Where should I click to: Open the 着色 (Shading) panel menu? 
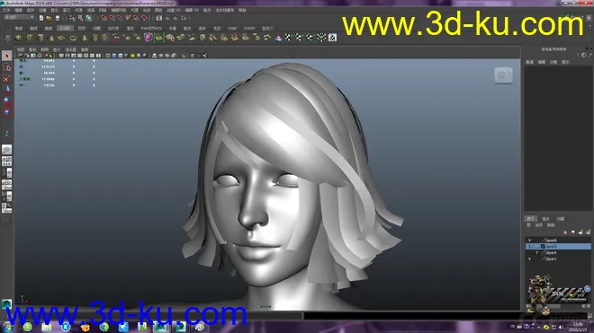pyautogui.click(x=32, y=49)
